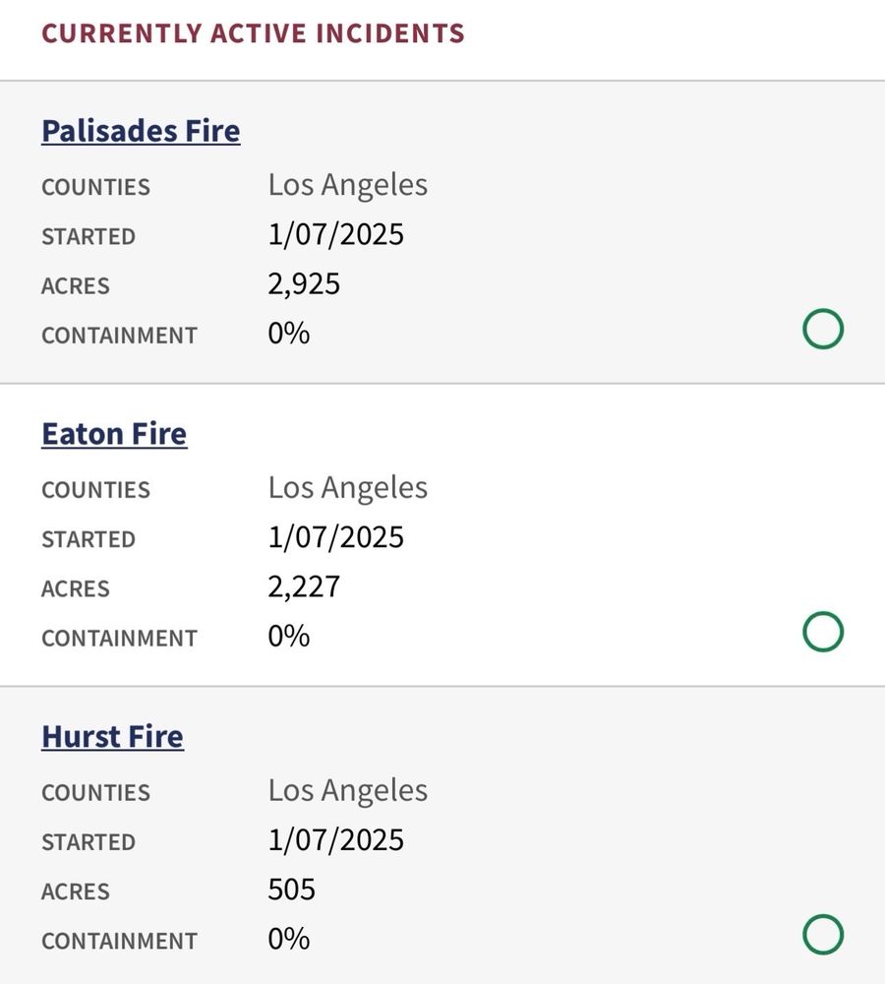Select the 2,925 acres value for Palisades Fire

point(304,284)
